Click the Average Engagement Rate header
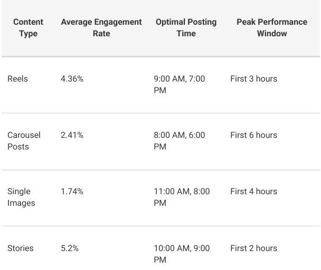 click(101, 28)
